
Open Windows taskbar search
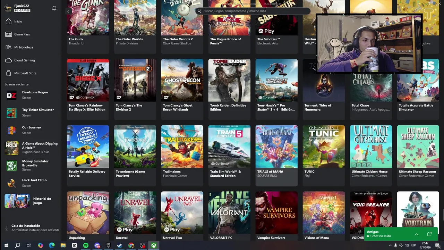(18, 245)
